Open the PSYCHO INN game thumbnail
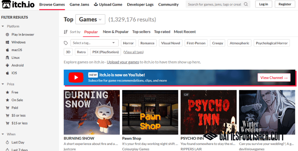The width and height of the screenshot is (298, 151). pyautogui.click(x=209, y=112)
